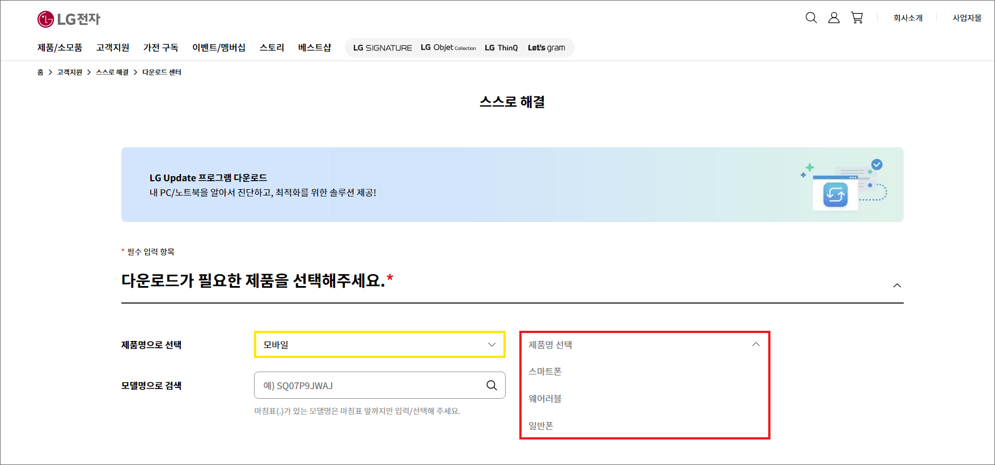Go to Let's gram link

pos(547,48)
